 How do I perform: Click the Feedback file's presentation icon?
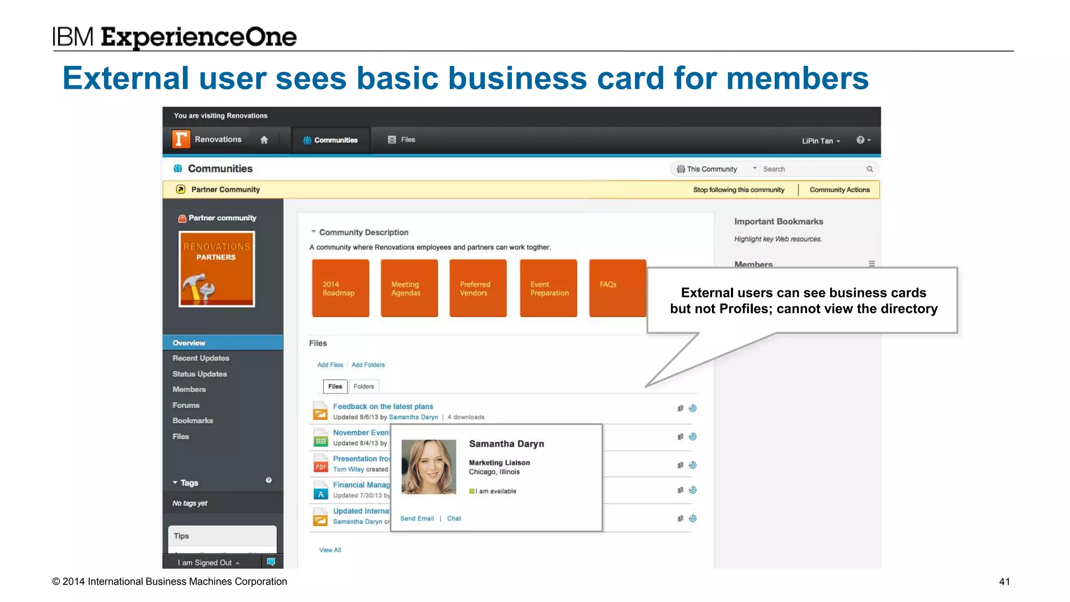pyautogui.click(x=320, y=411)
